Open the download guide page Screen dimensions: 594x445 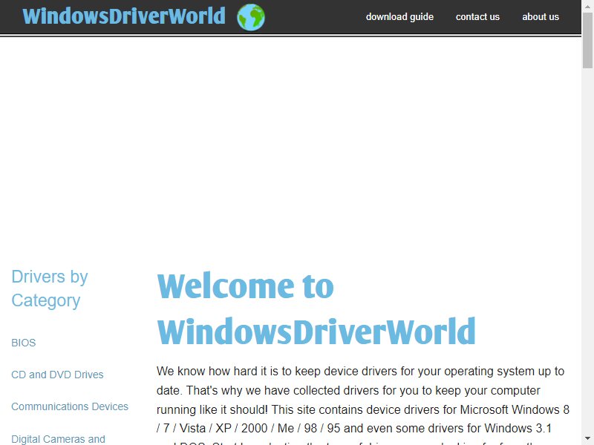[x=399, y=17]
